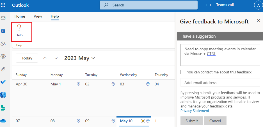Add event on May 09
This screenshot has height=127, width=263.
[113, 121]
